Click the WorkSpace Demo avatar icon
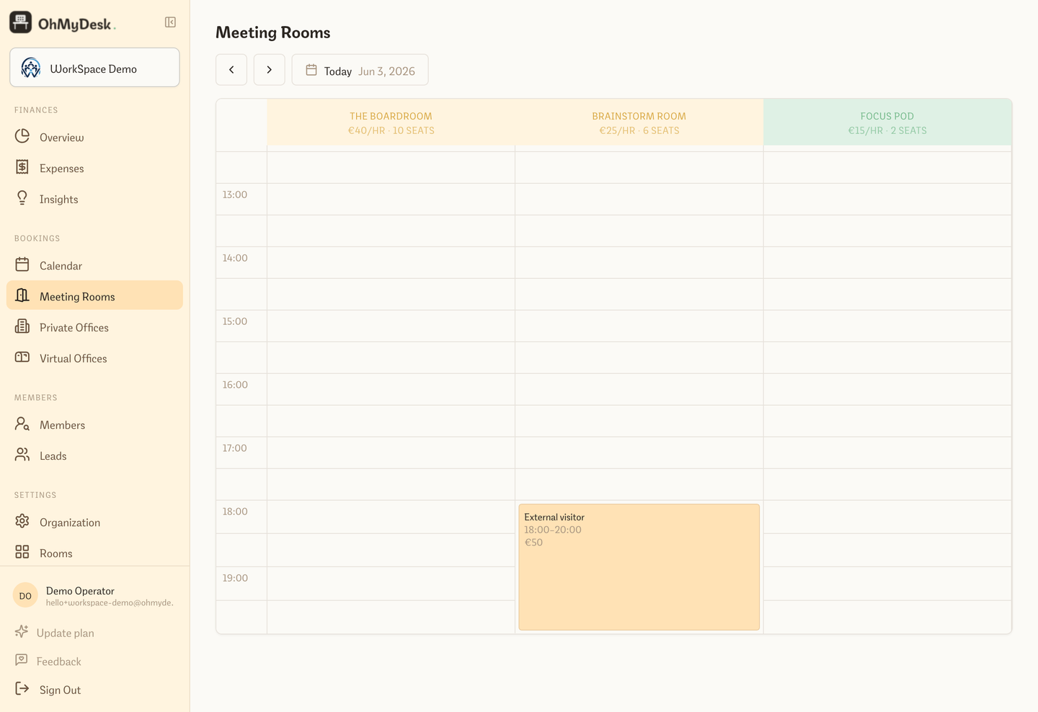 click(x=30, y=68)
